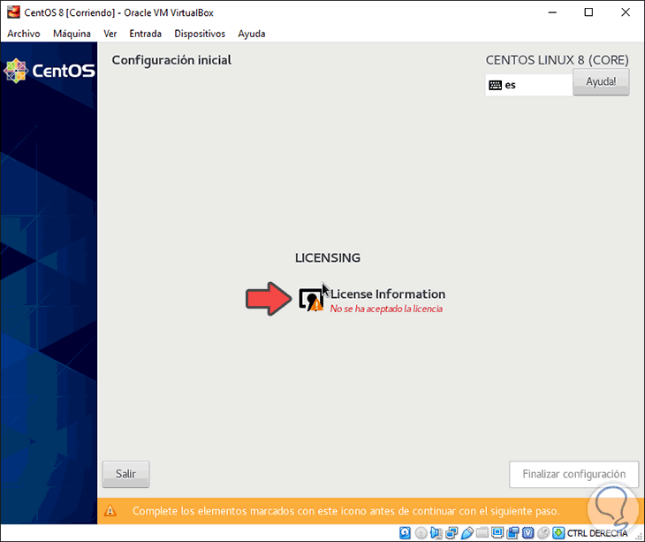
Task: Click the hard disk activity icon in status bar
Action: 405,533
